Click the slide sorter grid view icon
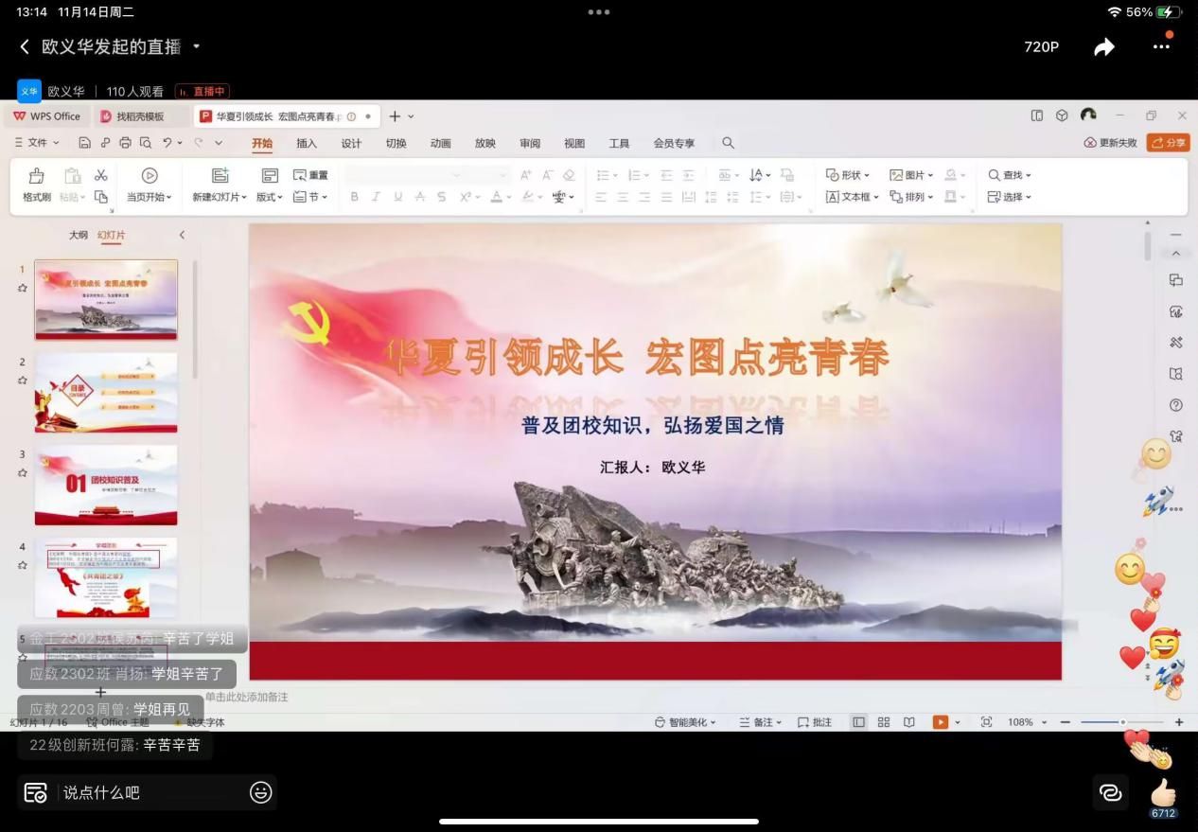This screenshot has width=1198, height=832. pyautogui.click(x=883, y=722)
